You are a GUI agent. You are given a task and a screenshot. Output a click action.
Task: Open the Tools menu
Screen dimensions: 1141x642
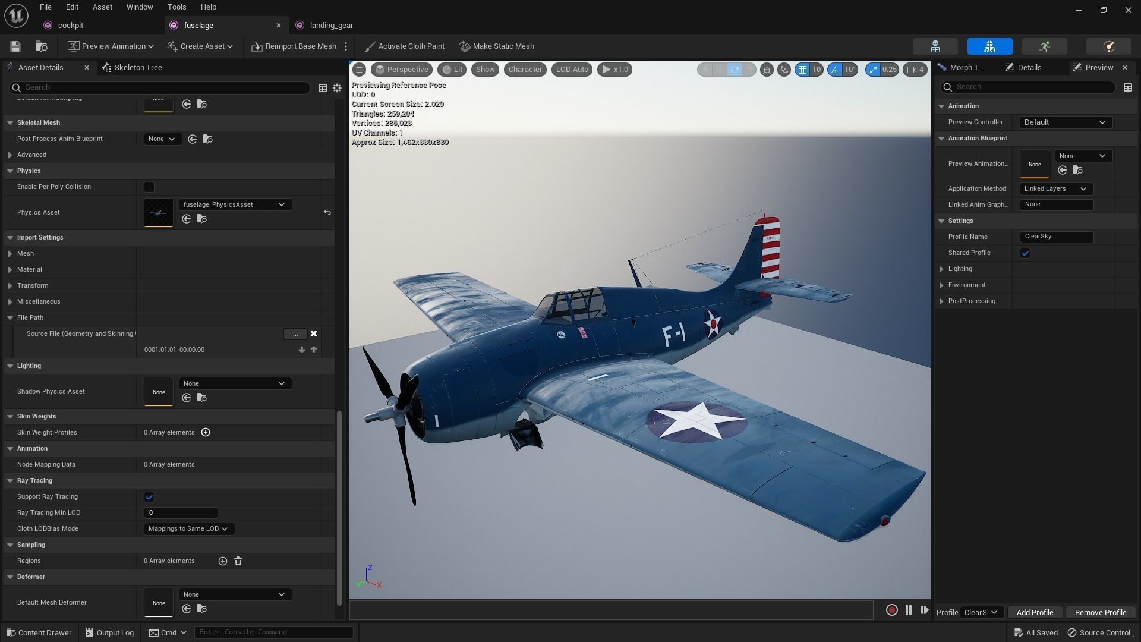tap(176, 7)
